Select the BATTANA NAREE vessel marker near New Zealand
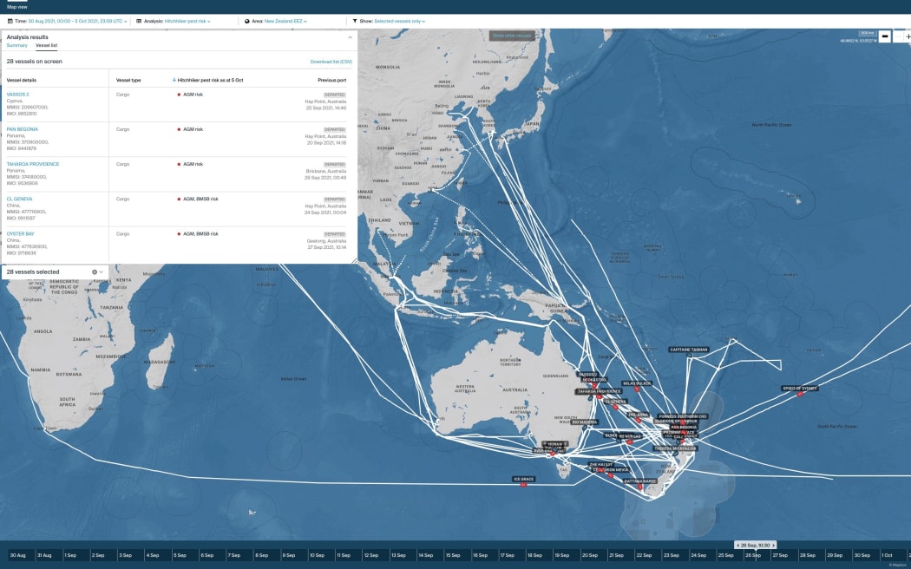This screenshot has width=911, height=569. tap(640, 487)
